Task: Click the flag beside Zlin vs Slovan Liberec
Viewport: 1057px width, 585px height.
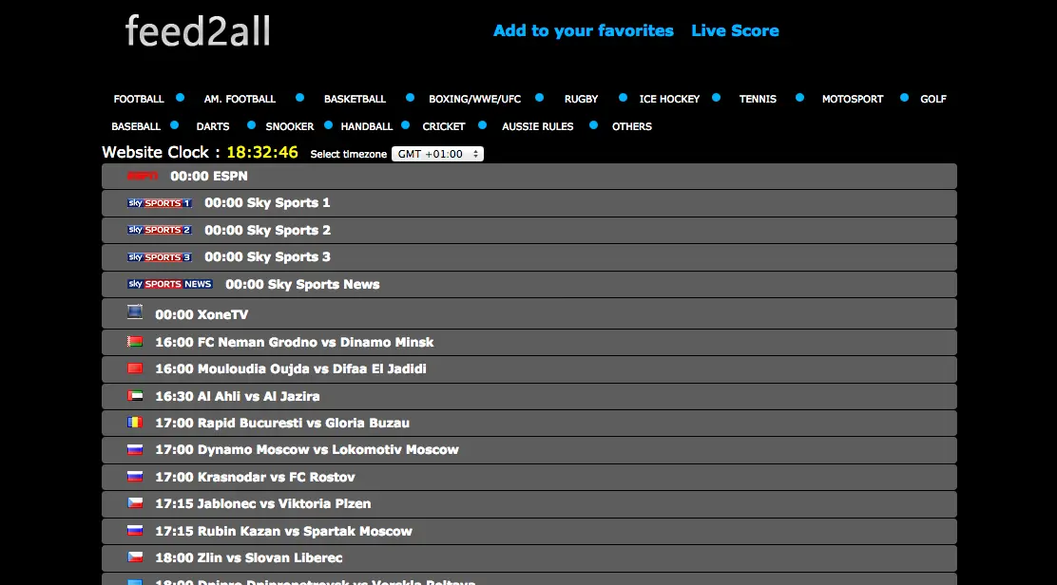Action: point(135,557)
